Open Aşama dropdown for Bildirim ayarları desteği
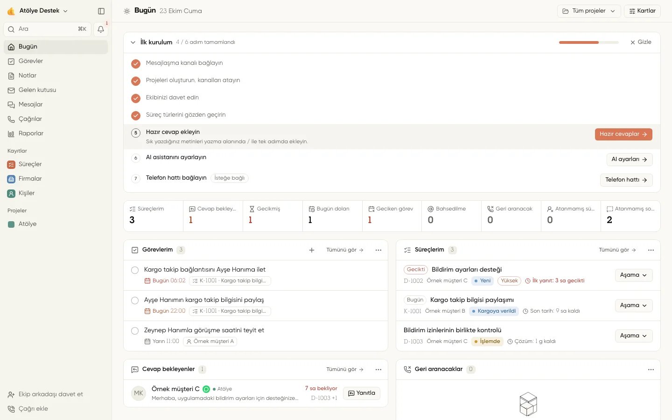672x420 pixels. point(633,275)
